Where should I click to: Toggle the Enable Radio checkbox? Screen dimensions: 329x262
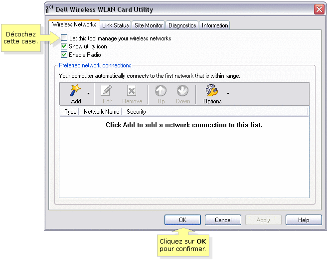pyautogui.click(x=64, y=54)
